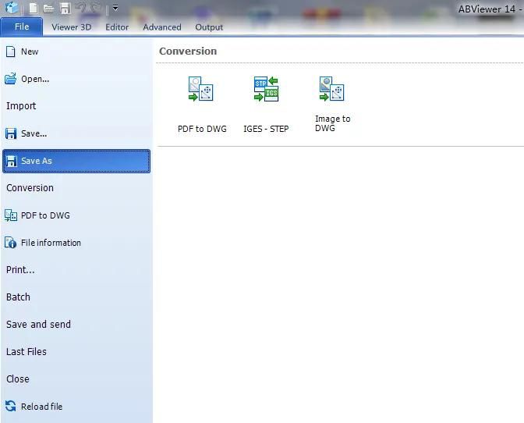Click the Redo quick access icon
524x423 pixels.
[x=96, y=8]
